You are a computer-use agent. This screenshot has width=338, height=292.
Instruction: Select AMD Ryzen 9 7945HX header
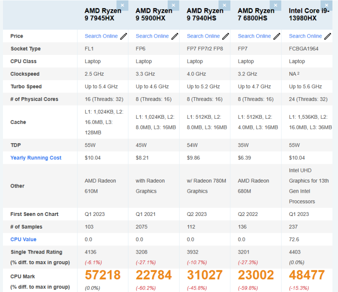pyautogui.click(x=103, y=14)
